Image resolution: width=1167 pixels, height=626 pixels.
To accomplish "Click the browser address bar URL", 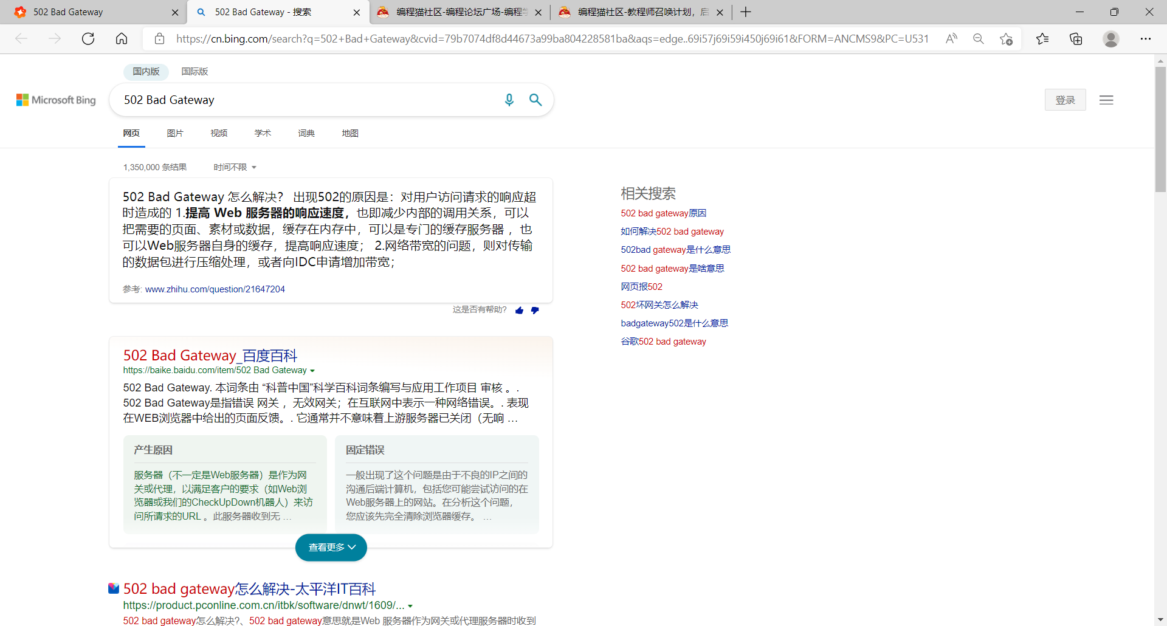I will click(x=553, y=39).
